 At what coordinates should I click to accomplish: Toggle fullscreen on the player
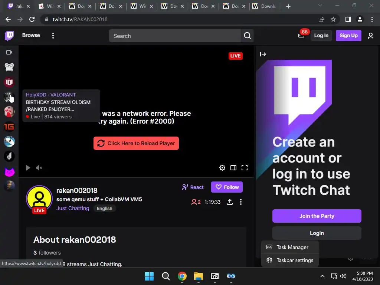[x=245, y=168]
